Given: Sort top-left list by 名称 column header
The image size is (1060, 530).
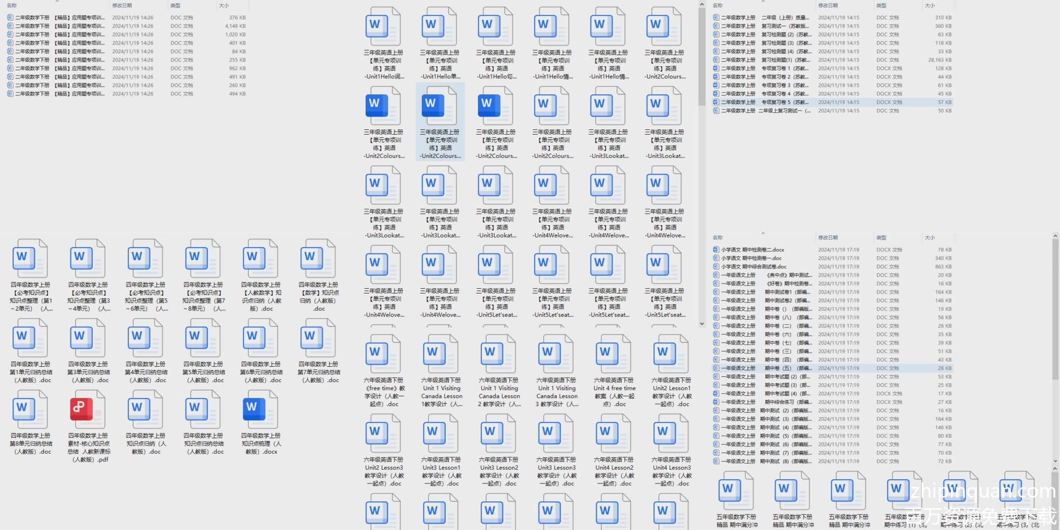Looking at the screenshot, I should click(12, 6).
